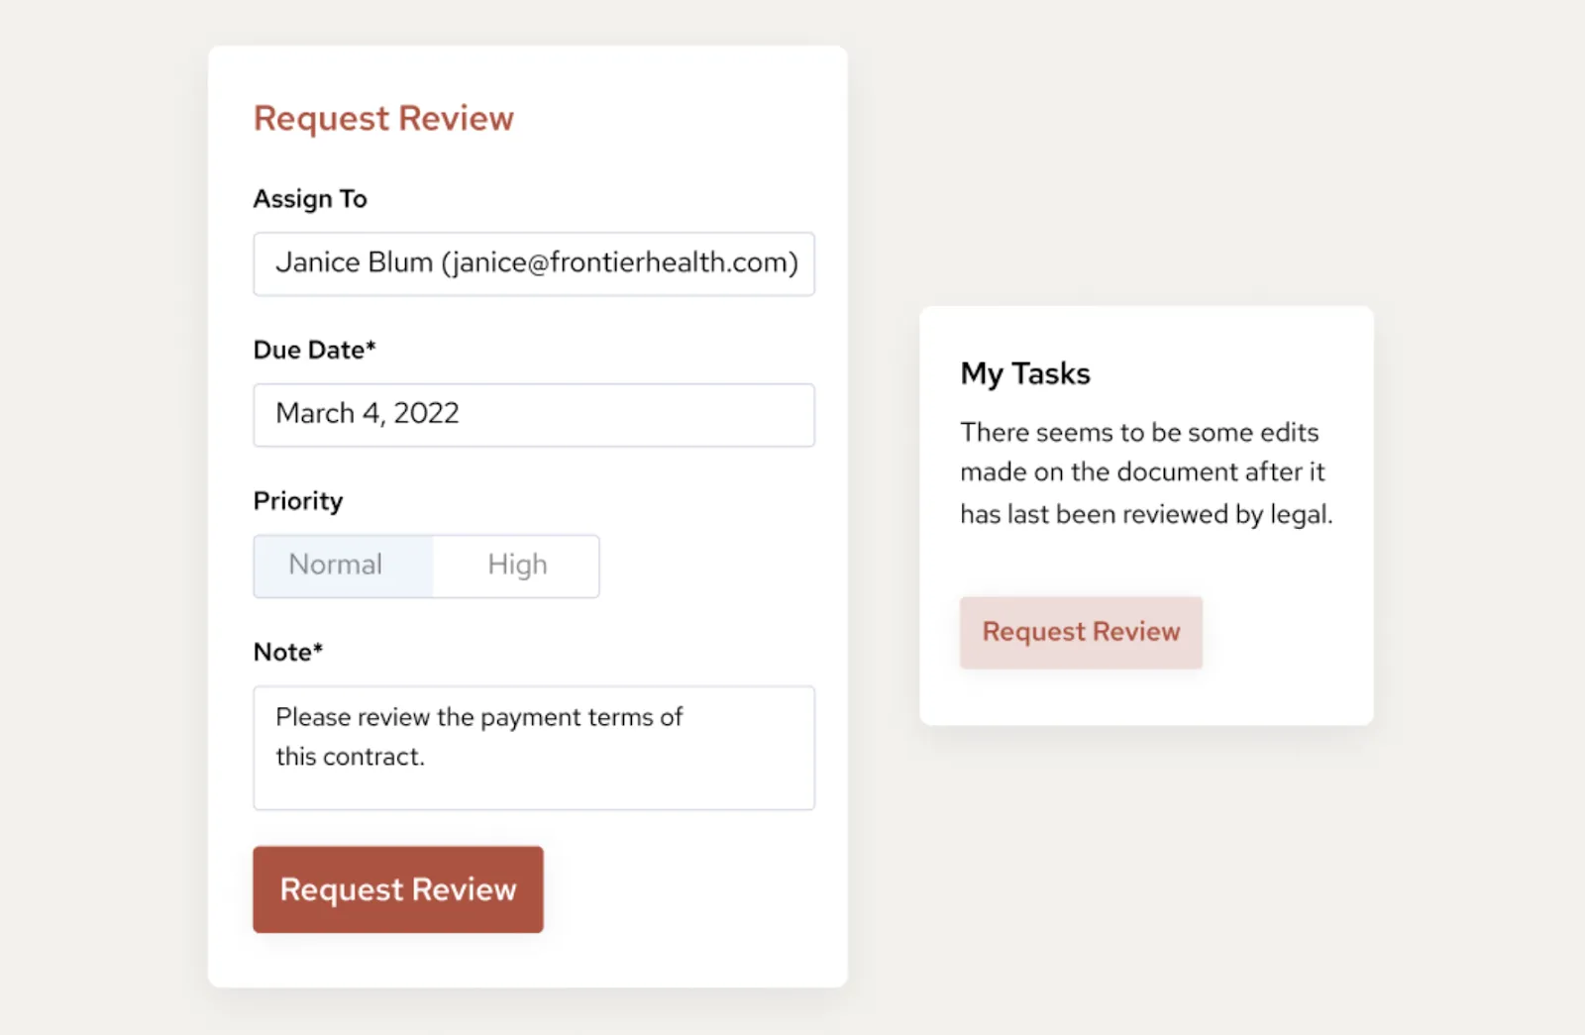Select the Note text area
1585x1035 pixels.
point(534,748)
